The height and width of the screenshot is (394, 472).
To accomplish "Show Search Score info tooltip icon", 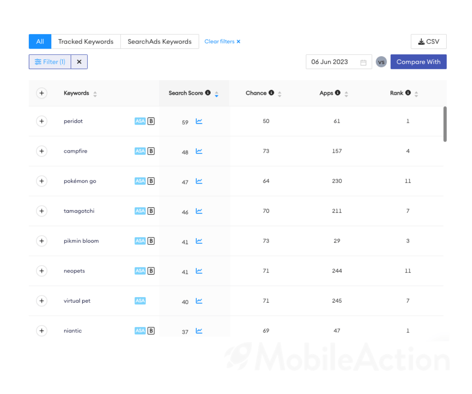I will coord(208,93).
